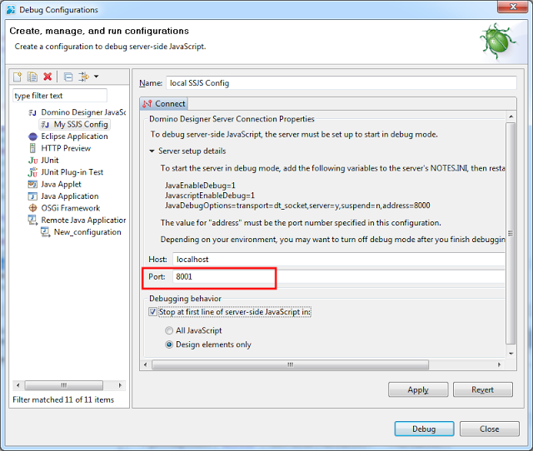Click the Apply button
Image resolution: width=533 pixels, height=451 pixels.
point(418,389)
